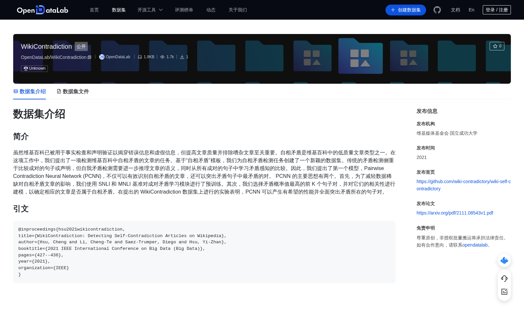Click the eye views icon 1.7k
524x327 pixels.
pyautogui.click(x=162, y=57)
